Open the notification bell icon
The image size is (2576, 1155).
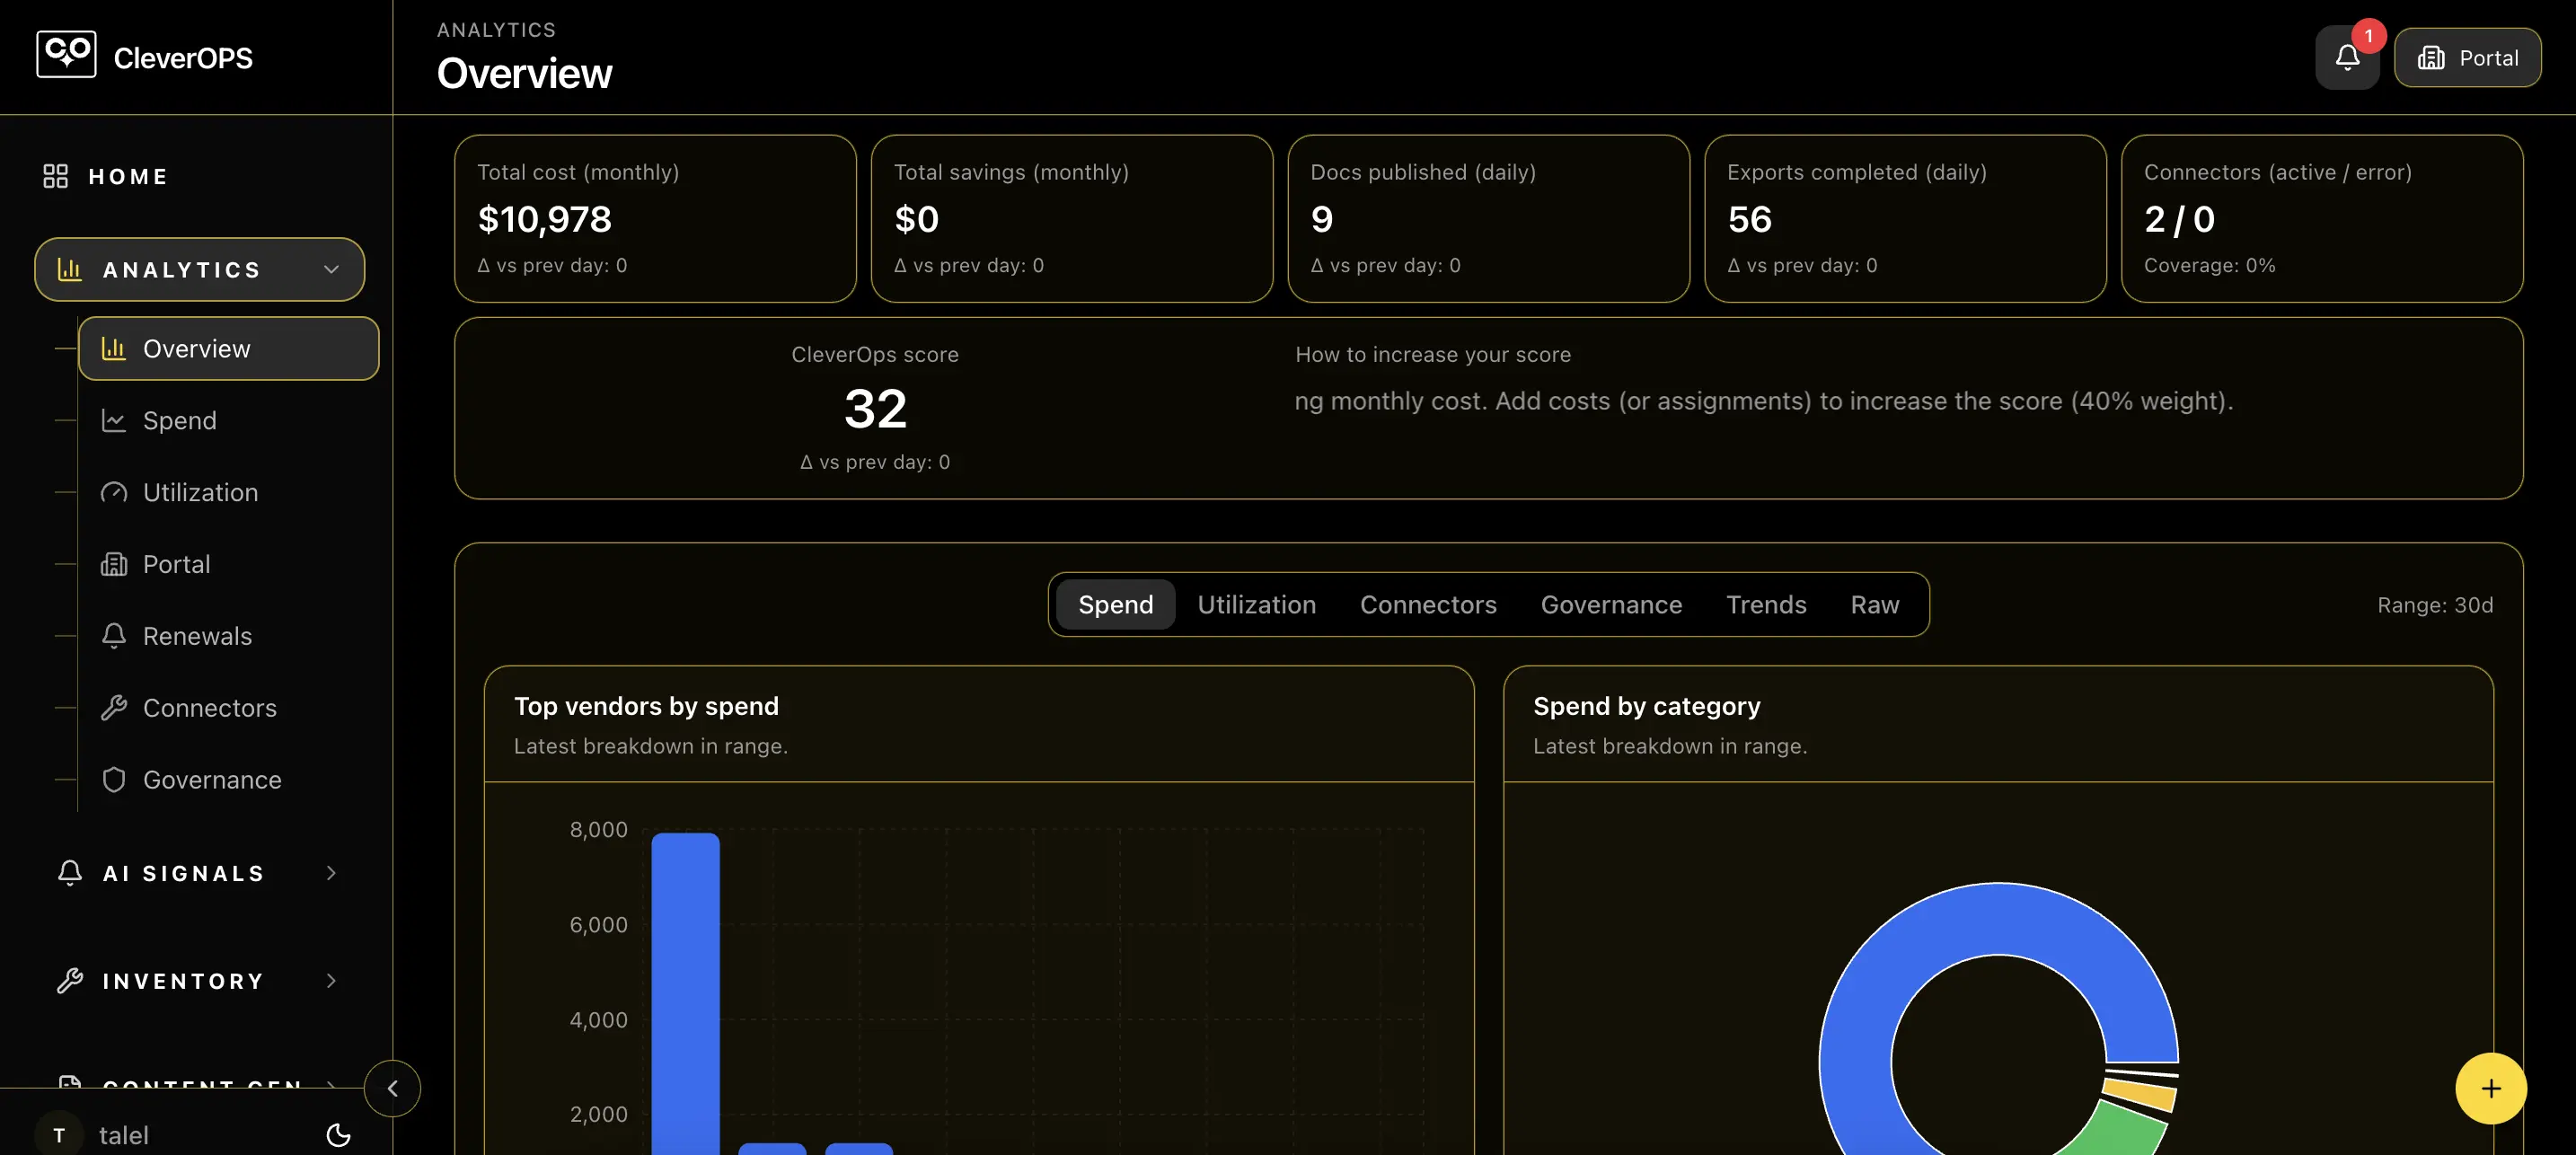[x=2347, y=57]
